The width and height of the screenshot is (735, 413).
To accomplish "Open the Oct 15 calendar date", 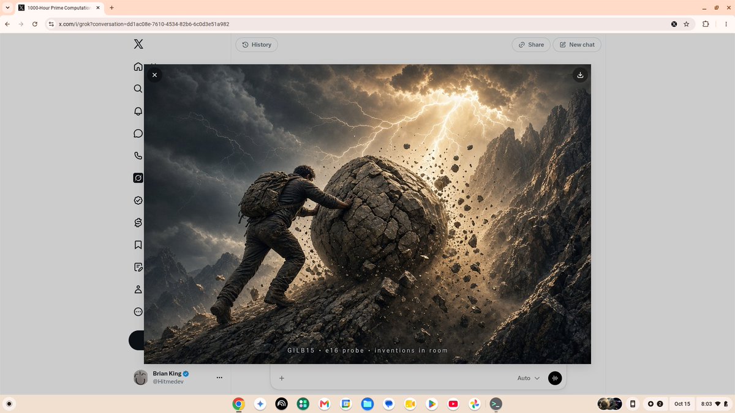I will [682, 404].
